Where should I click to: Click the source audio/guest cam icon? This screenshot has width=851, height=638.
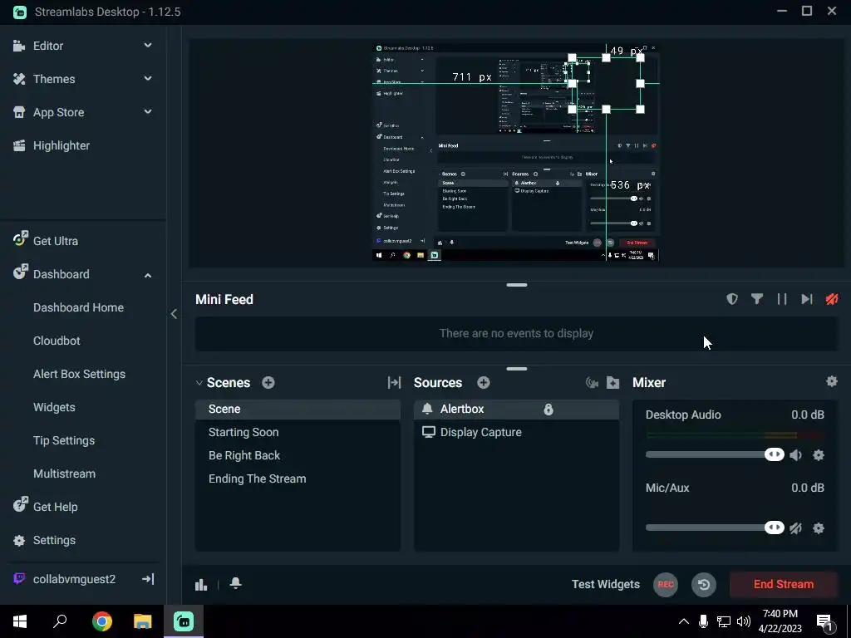(x=592, y=383)
